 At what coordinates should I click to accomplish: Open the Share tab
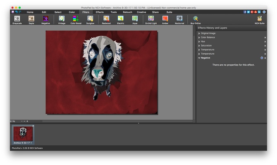point(155,12)
